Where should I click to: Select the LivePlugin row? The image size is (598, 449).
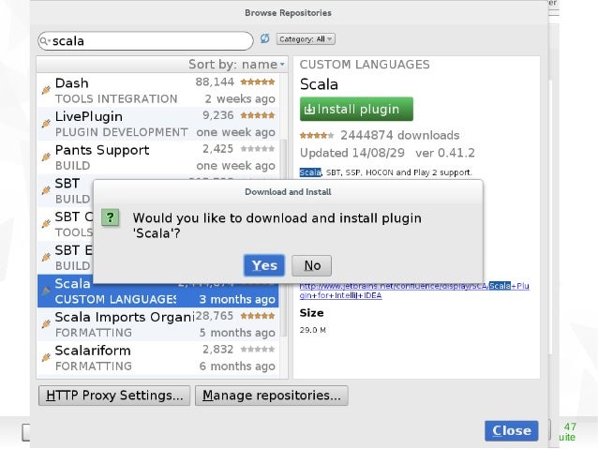157,124
